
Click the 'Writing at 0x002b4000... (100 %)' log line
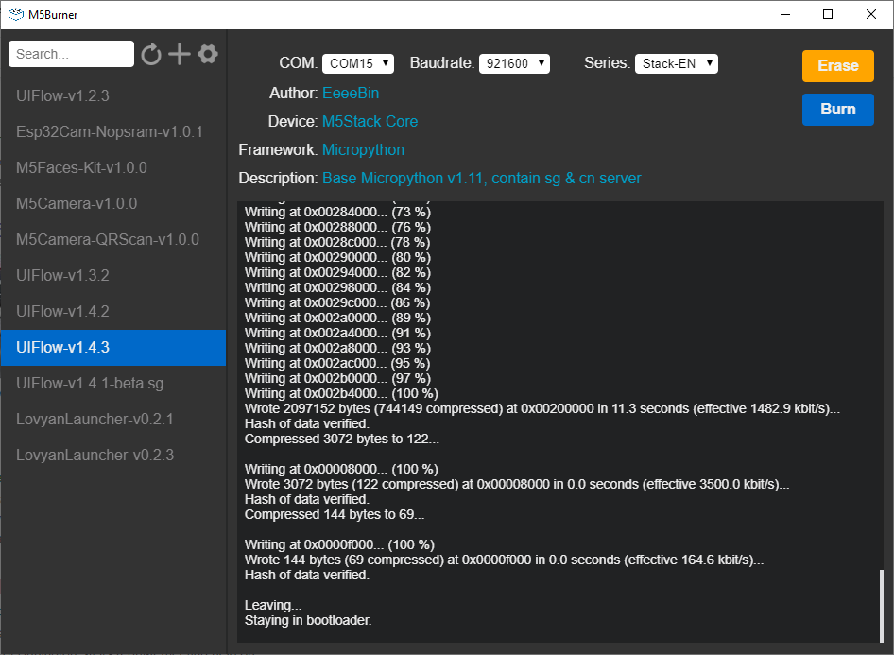(341, 393)
